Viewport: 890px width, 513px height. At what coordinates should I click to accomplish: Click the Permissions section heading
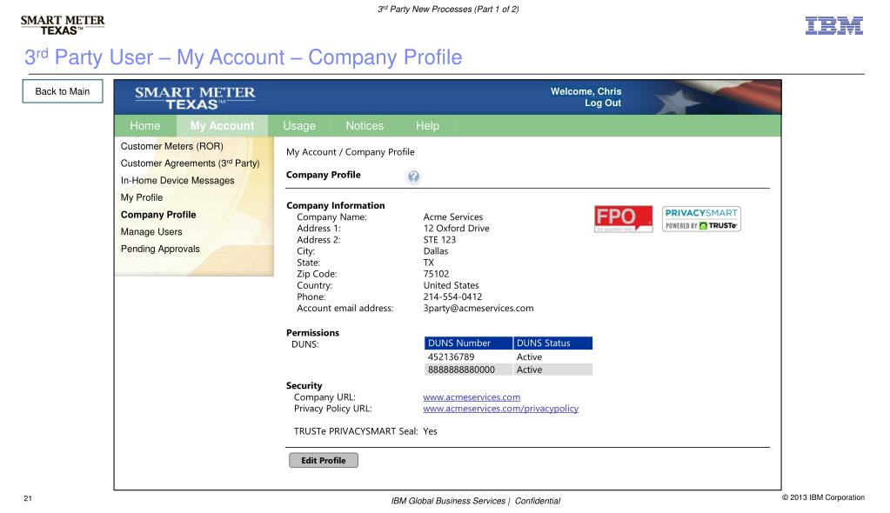pos(312,332)
